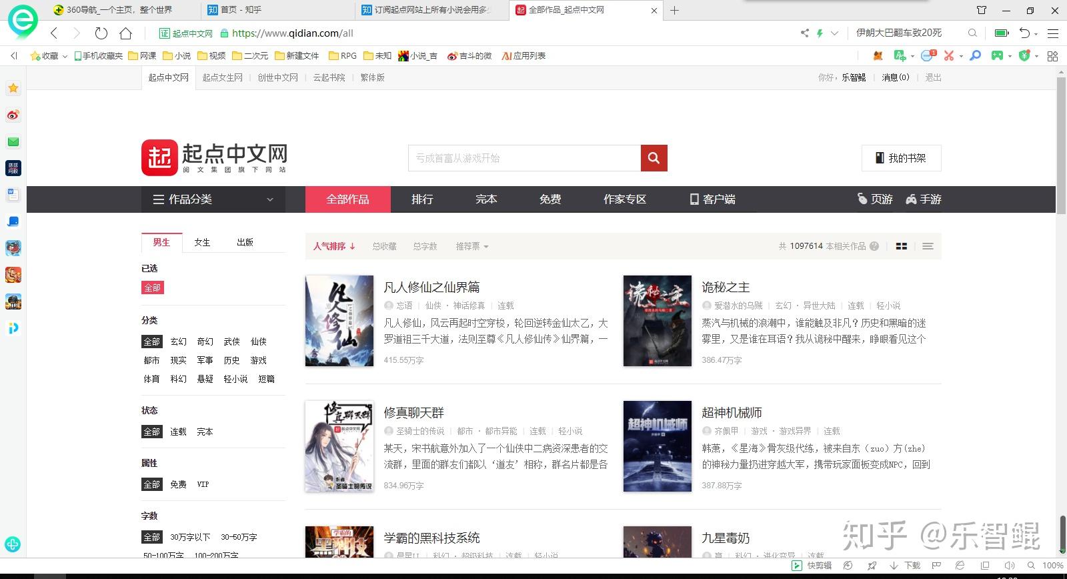Viewport: 1067px width, 579px height.
Task: Go to the browser home page icon
Action: click(125, 33)
